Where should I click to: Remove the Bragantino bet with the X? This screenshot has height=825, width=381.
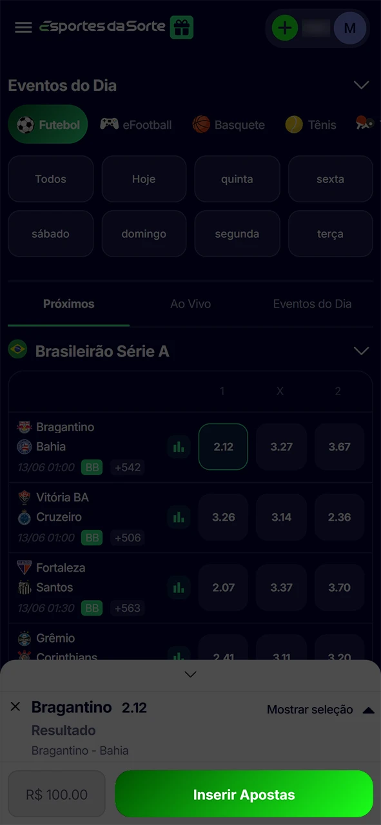coord(15,707)
